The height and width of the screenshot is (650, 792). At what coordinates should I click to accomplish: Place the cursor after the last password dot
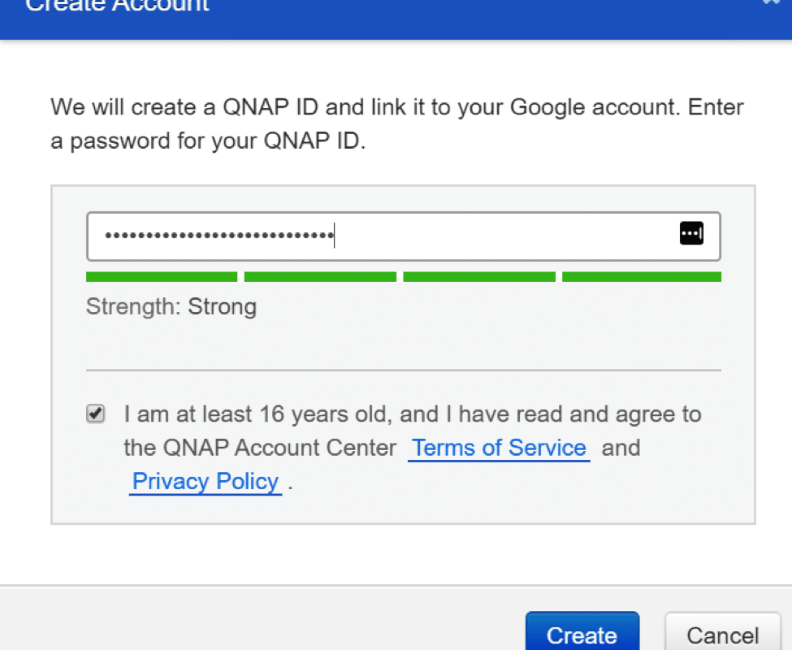coord(335,236)
